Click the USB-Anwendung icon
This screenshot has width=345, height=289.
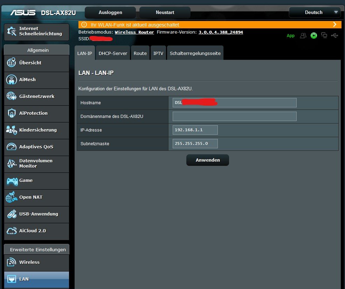(12, 214)
